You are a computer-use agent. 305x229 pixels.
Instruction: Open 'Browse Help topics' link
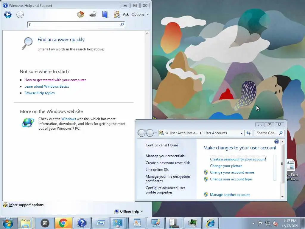tap(40, 93)
